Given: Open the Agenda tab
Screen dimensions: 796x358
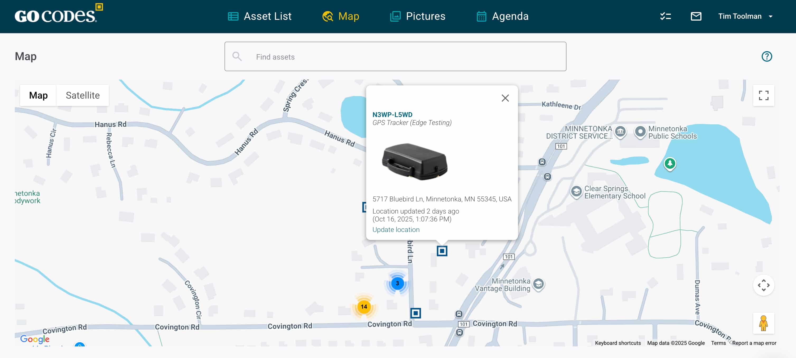Looking at the screenshot, I should (502, 16).
